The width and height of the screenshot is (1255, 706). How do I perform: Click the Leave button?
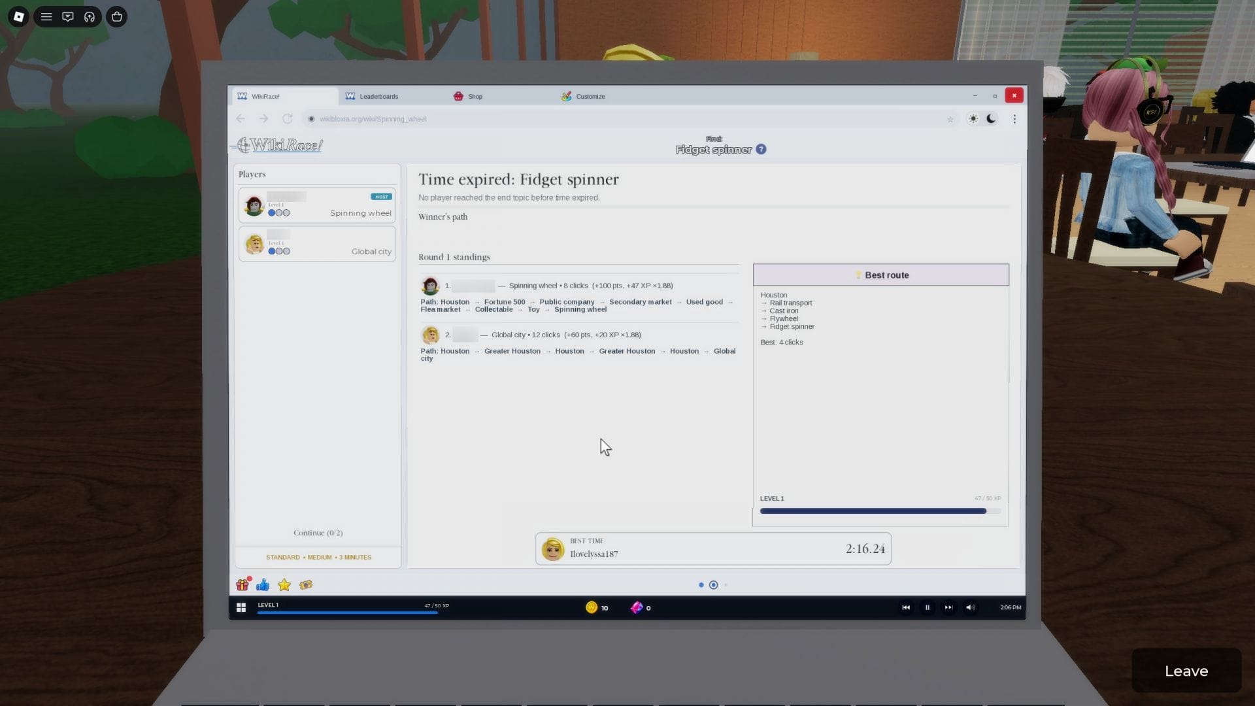pos(1186,671)
